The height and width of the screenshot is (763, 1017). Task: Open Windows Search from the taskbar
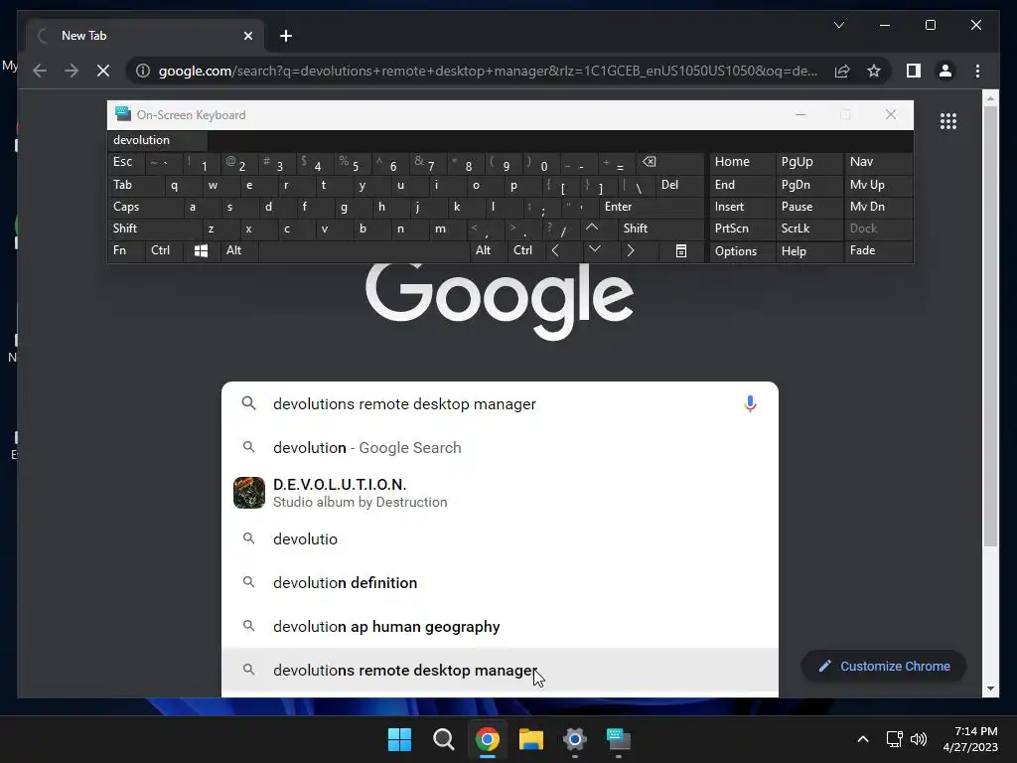pyautogui.click(x=444, y=739)
